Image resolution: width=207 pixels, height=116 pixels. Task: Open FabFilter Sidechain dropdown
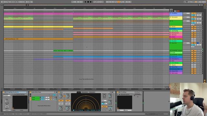click(6, 96)
